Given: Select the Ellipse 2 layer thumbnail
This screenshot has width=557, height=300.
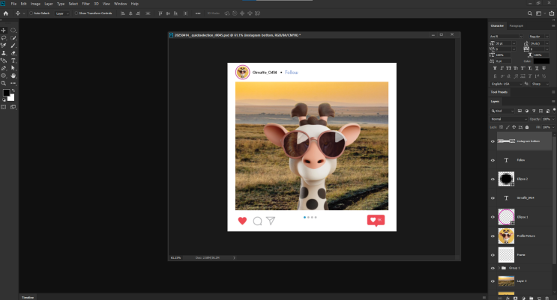Looking at the screenshot, I should 506,179.
